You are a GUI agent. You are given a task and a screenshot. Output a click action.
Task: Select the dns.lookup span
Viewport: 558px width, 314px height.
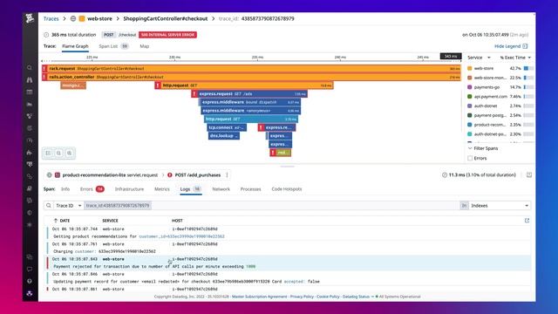(224, 136)
